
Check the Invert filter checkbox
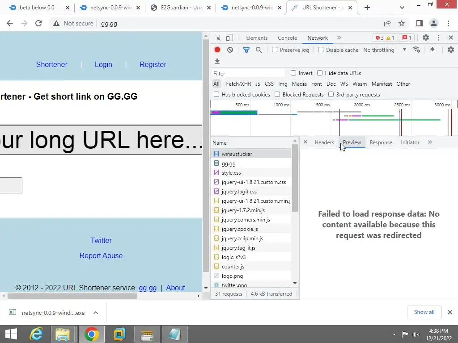pyautogui.click(x=293, y=73)
